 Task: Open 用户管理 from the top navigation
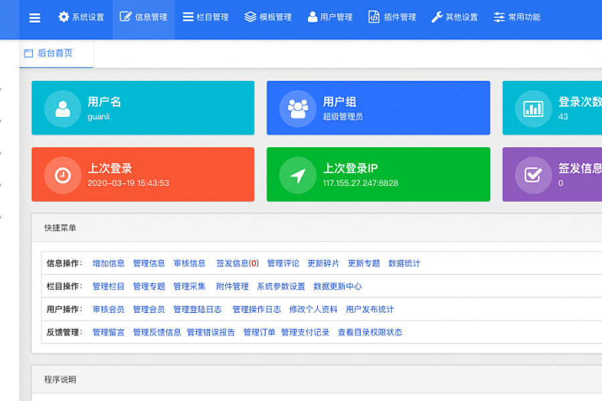tap(330, 17)
